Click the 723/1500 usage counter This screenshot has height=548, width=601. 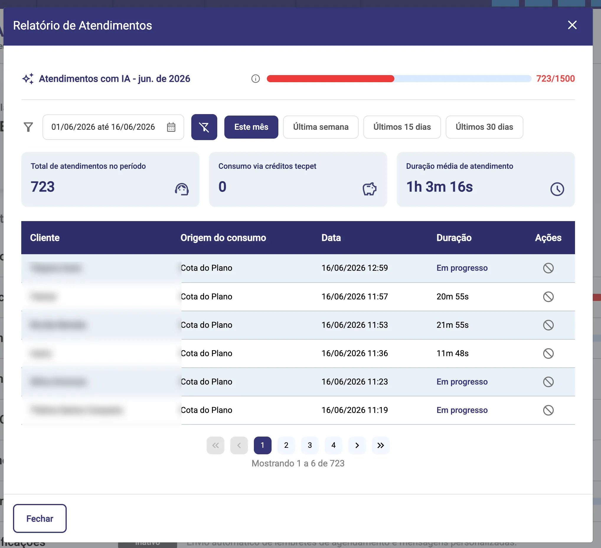tap(555, 79)
